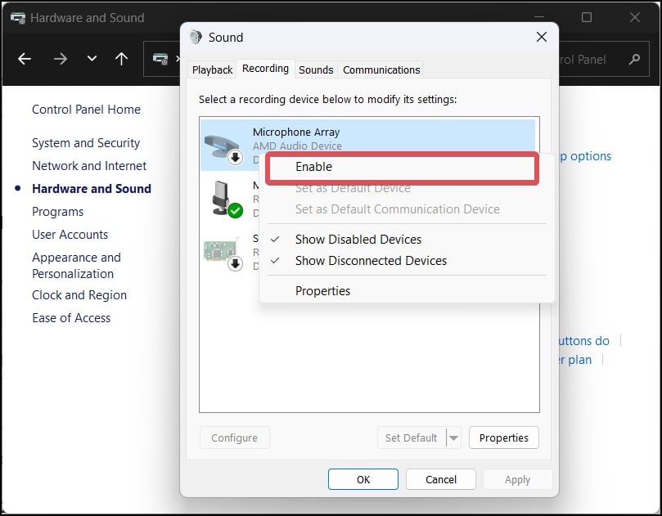The image size is (662, 516).
Task: Open Ease of Access category
Action: point(71,318)
